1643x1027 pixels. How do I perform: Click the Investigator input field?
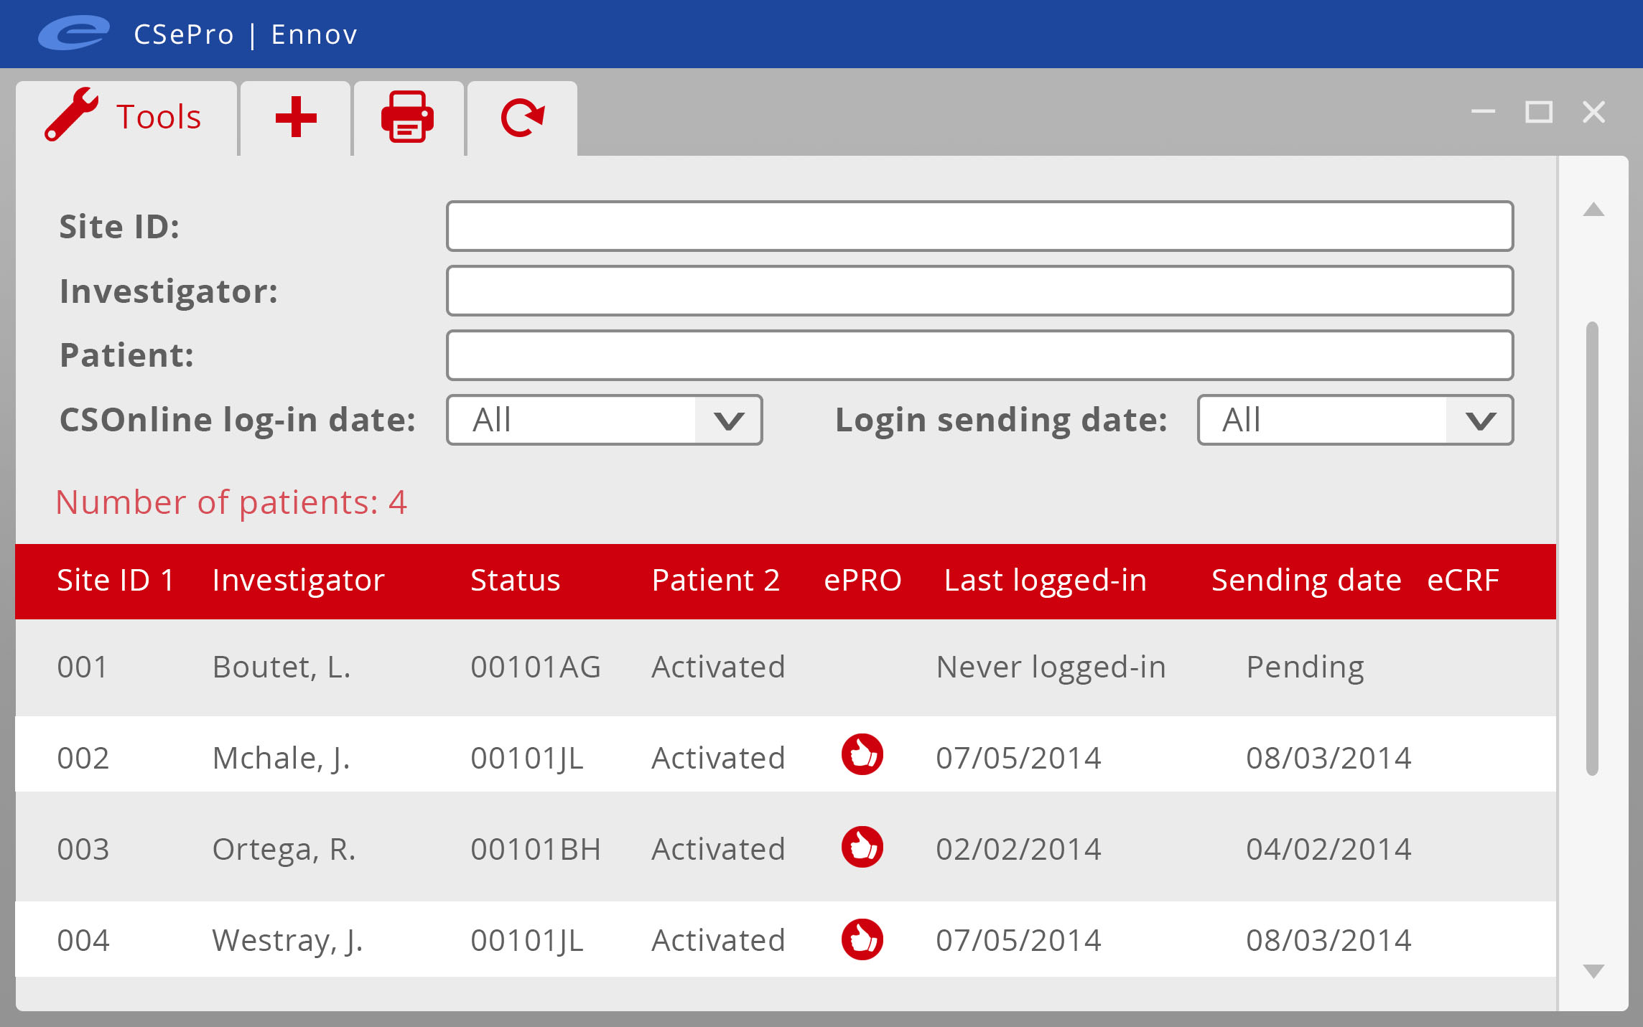pos(979,291)
